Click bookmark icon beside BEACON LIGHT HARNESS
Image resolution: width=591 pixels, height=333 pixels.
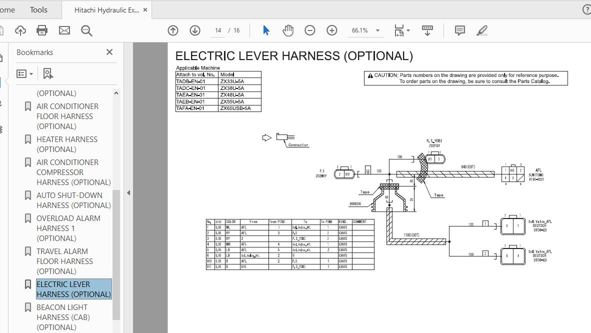[x=28, y=307]
